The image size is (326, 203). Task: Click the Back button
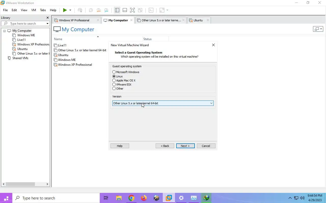[x=165, y=146]
